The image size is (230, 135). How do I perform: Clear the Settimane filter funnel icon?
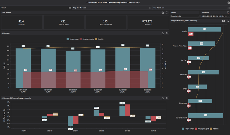click(x=228, y=13)
